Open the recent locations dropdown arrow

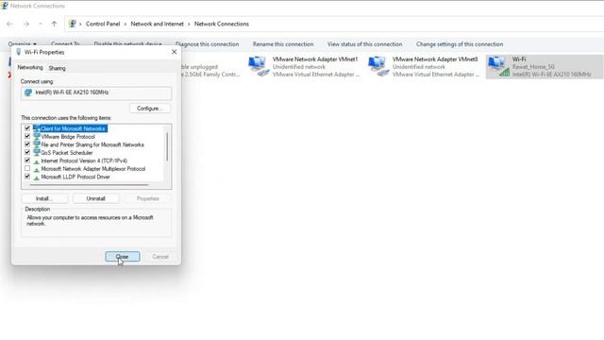point(41,24)
